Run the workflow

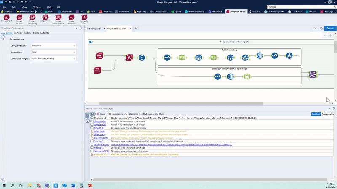tap(330, 28)
